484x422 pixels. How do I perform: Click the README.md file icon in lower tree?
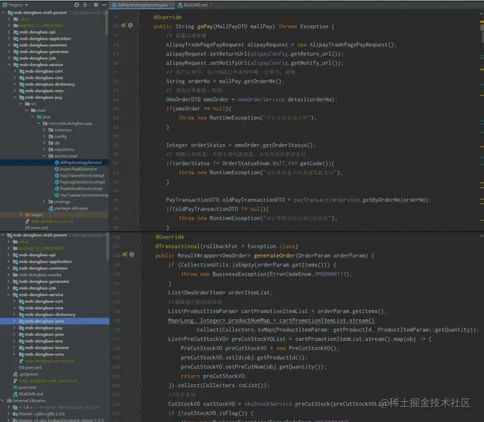[15, 394]
